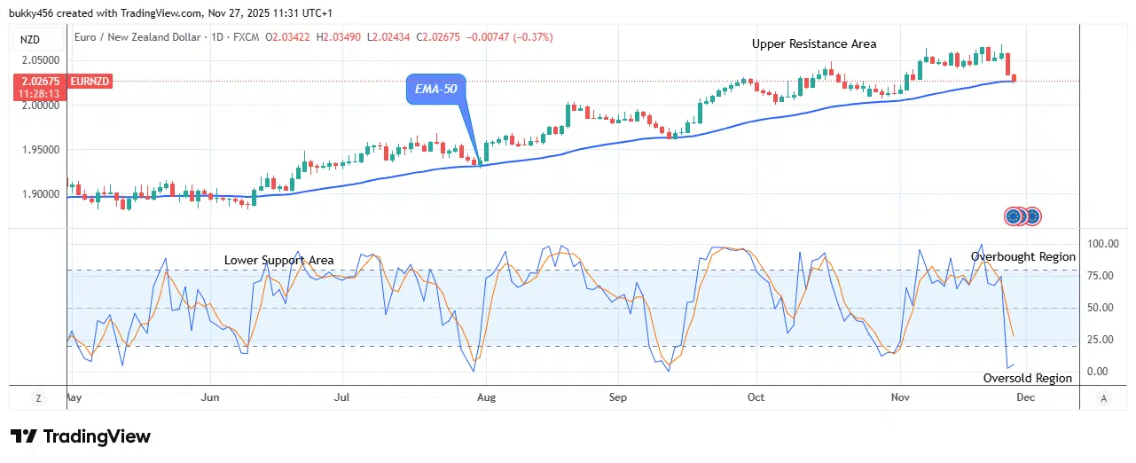1136x463 pixels.
Task: Click the economic event flag icons
Action: click(1022, 216)
